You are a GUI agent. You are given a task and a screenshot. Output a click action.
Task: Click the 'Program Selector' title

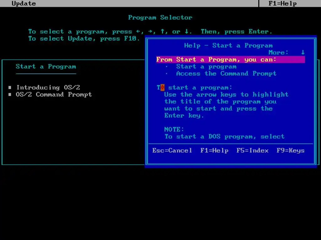[x=160, y=17]
